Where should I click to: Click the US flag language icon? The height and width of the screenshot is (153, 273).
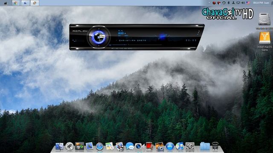[x=248, y=3]
